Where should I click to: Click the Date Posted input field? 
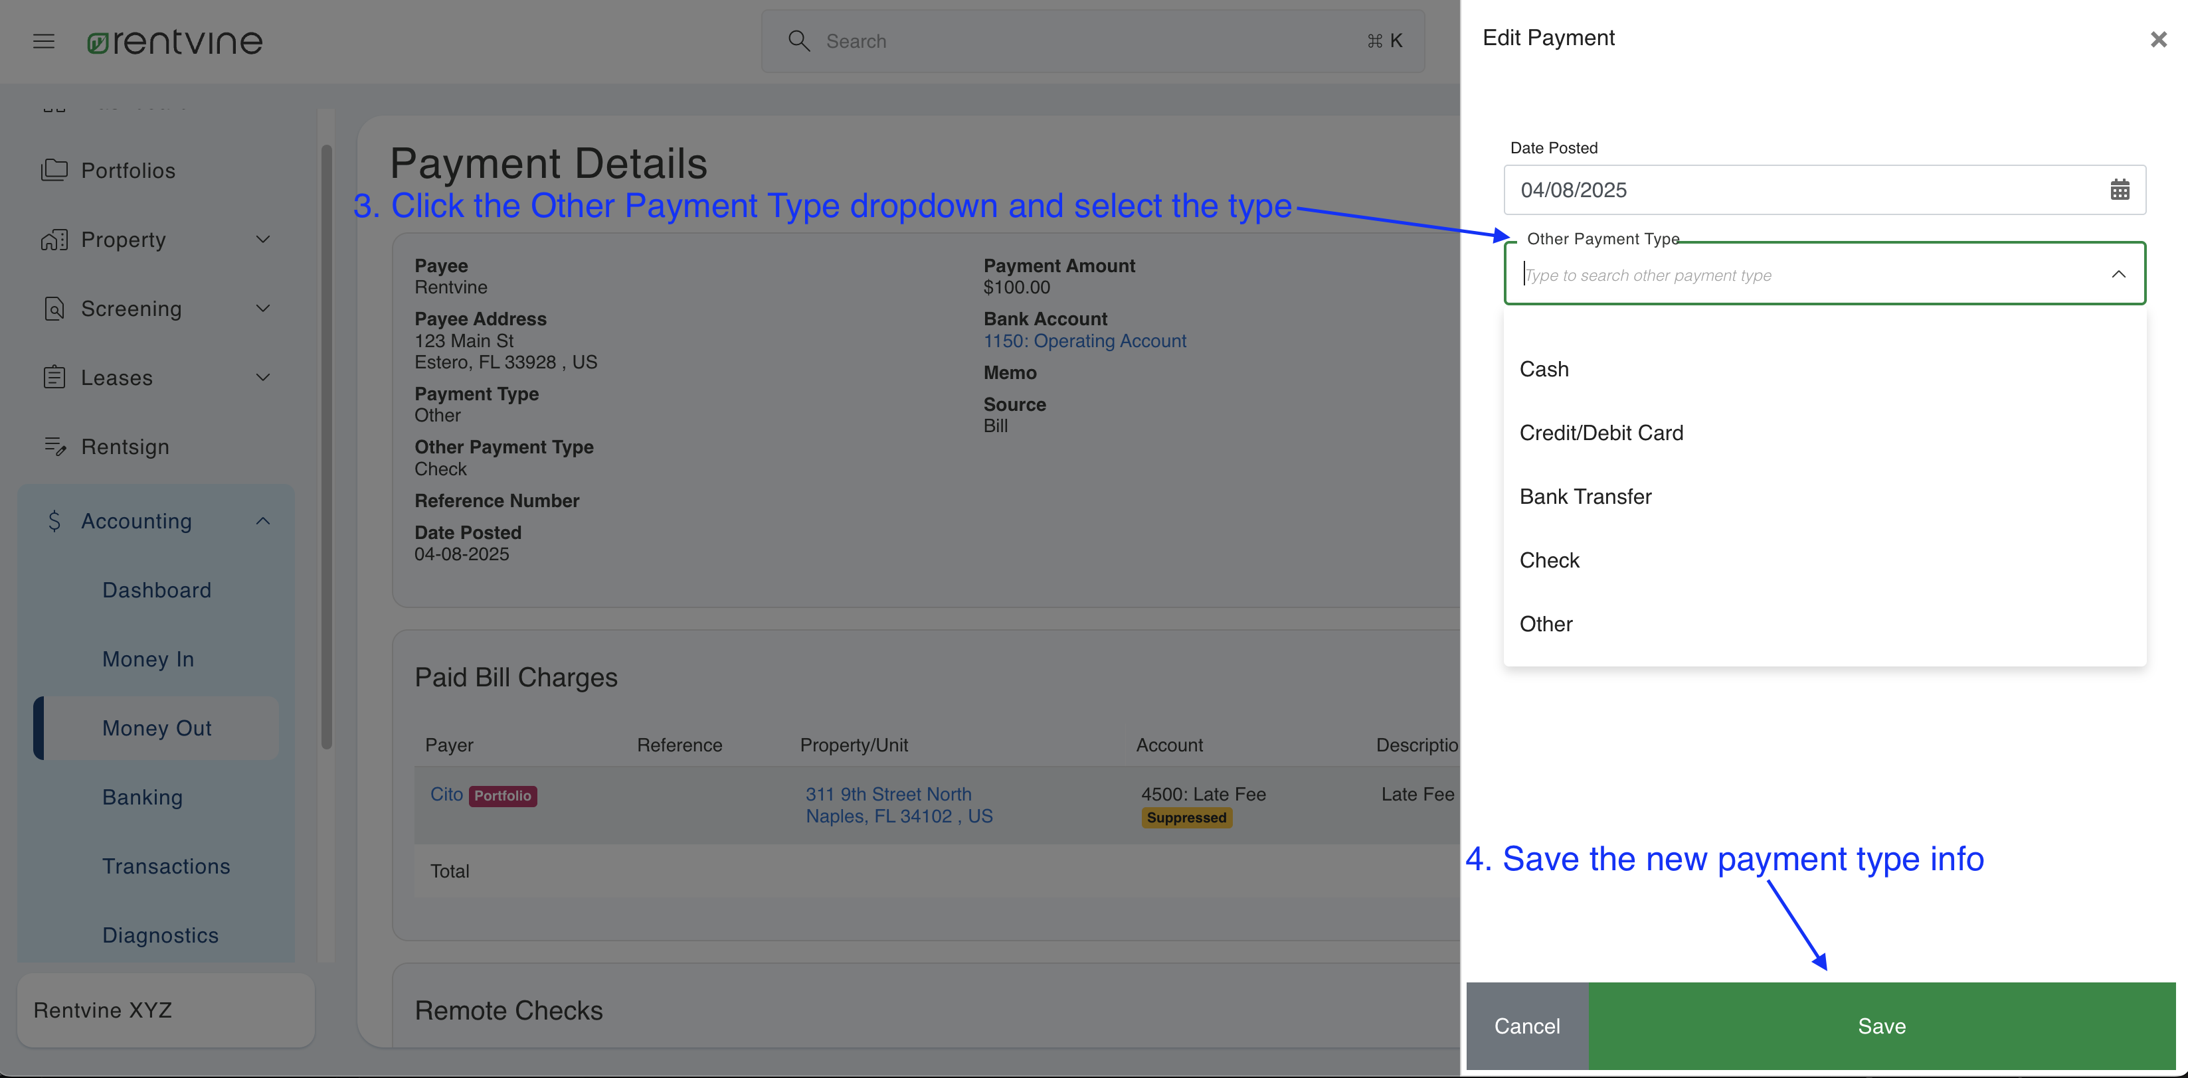point(1825,189)
